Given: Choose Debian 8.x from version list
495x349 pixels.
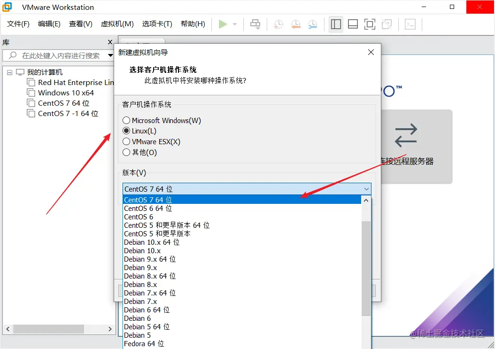Looking at the screenshot, I should (242, 285).
